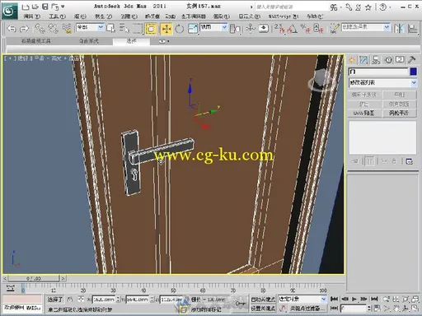Open the Motion command panel tab
This screenshot has width=422, height=316.
pos(388,59)
